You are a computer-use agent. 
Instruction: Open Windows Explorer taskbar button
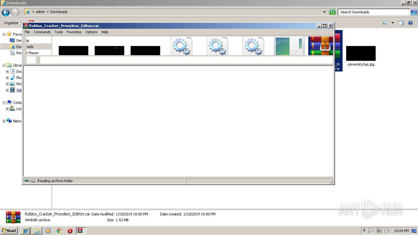pos(37,231)
